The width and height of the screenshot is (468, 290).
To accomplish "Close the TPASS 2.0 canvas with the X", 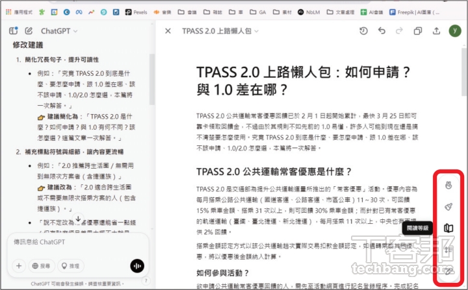I will pos(168,31).
